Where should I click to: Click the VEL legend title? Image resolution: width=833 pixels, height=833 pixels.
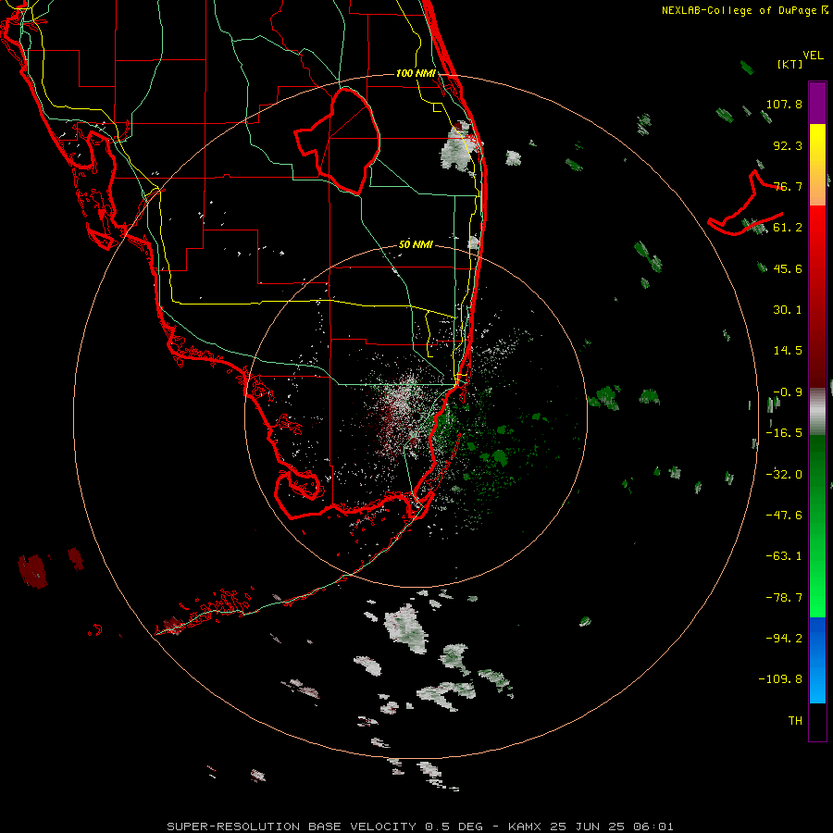pos(813,56)
